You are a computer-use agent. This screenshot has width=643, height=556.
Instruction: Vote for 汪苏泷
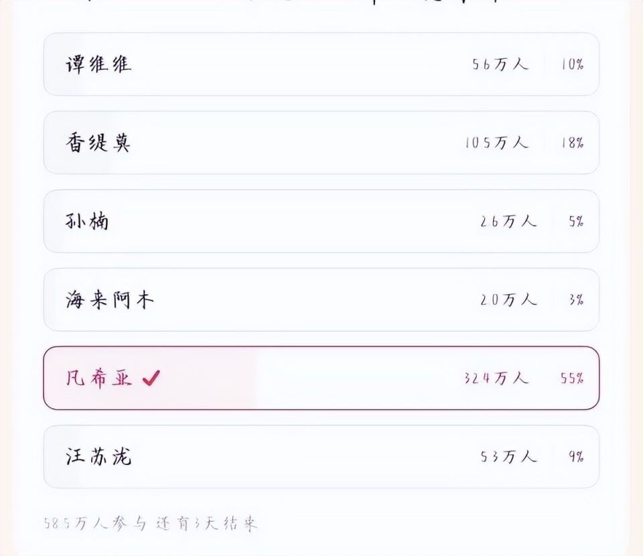click(x=98, y=457)
